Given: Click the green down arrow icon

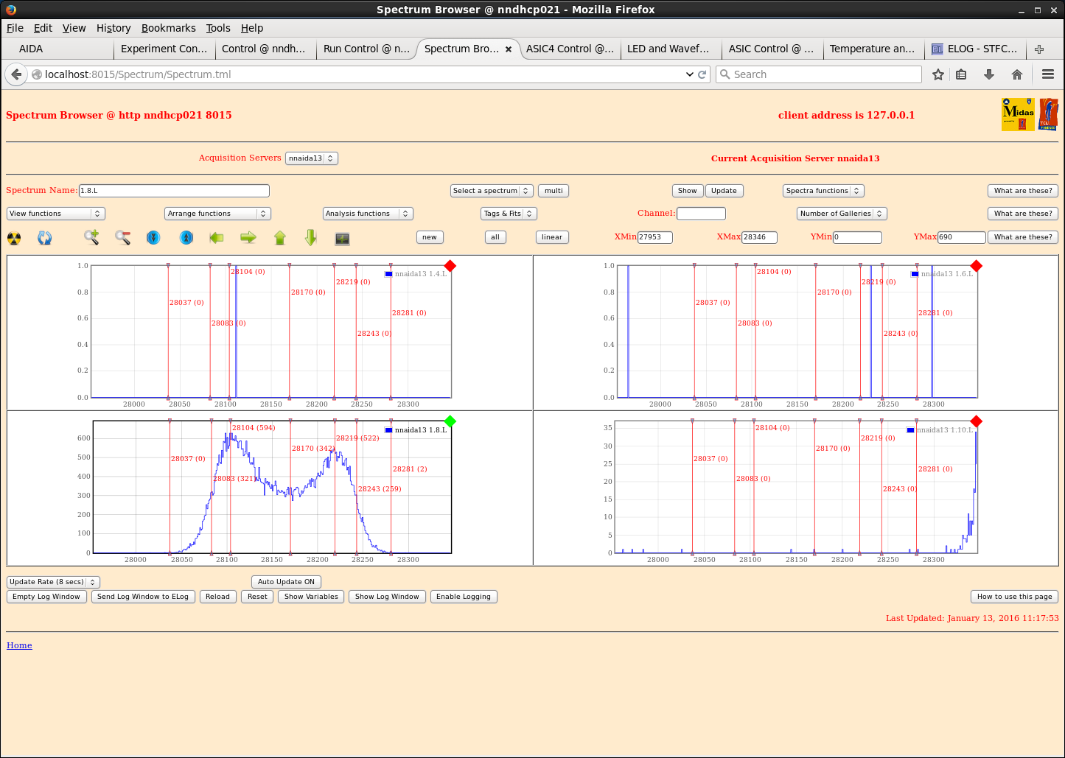Looking at the screenshot, I should pyautogui.click(x=311, y=237).
